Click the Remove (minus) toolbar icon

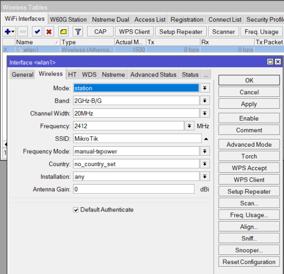coord(23,32)
